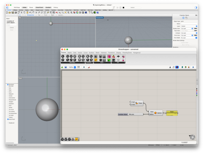This screenshot has width=204, height=154.
Task: Enable the Center osnap checkbox
Action: point(8,96)
